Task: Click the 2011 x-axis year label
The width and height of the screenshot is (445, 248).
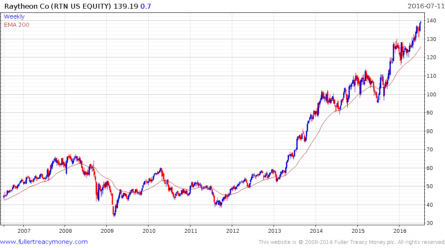Action: [x=191, y=231]
